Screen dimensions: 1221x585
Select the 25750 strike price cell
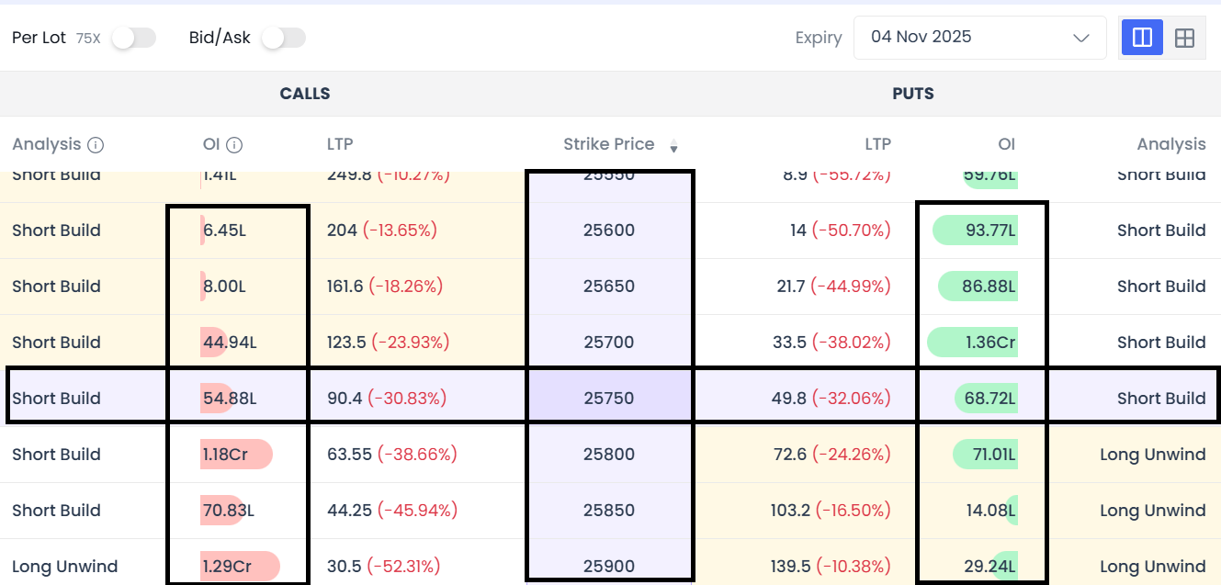pos(609,399)
